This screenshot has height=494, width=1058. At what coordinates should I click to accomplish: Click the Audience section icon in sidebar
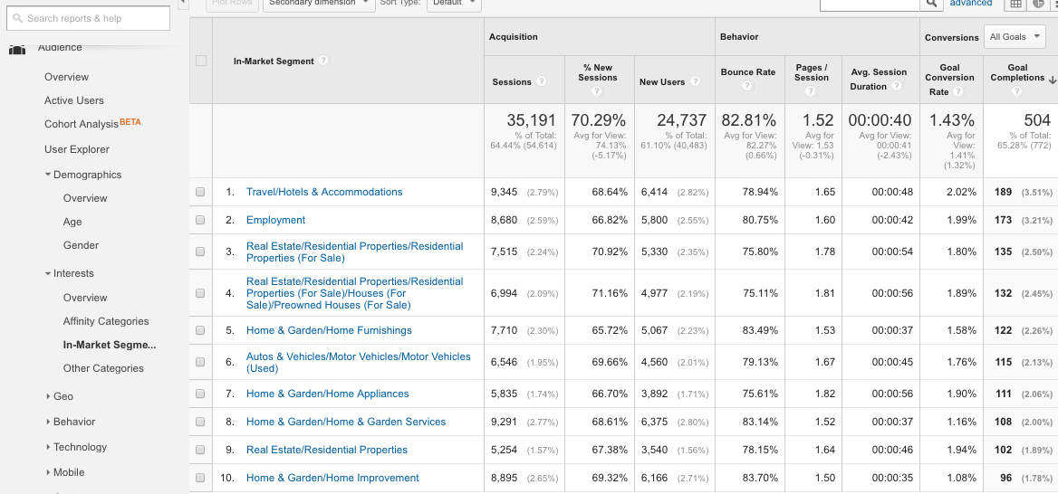click(16, 49)
